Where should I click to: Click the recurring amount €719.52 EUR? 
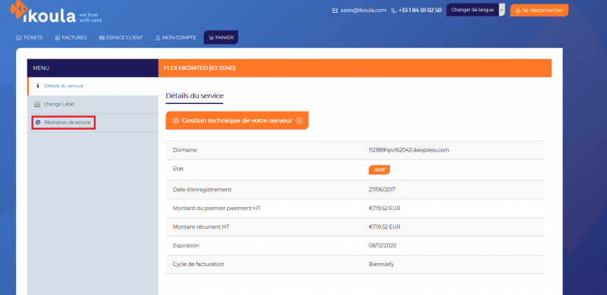tap(385, 227)
